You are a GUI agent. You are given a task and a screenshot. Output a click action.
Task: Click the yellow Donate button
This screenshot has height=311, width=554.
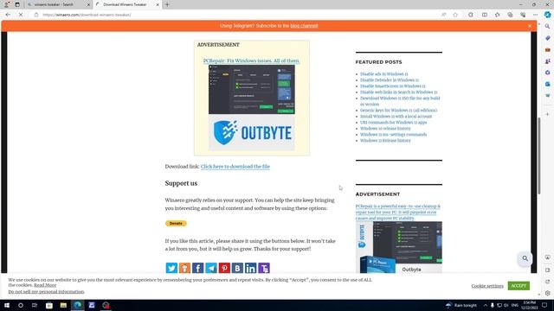pos(176,223)
